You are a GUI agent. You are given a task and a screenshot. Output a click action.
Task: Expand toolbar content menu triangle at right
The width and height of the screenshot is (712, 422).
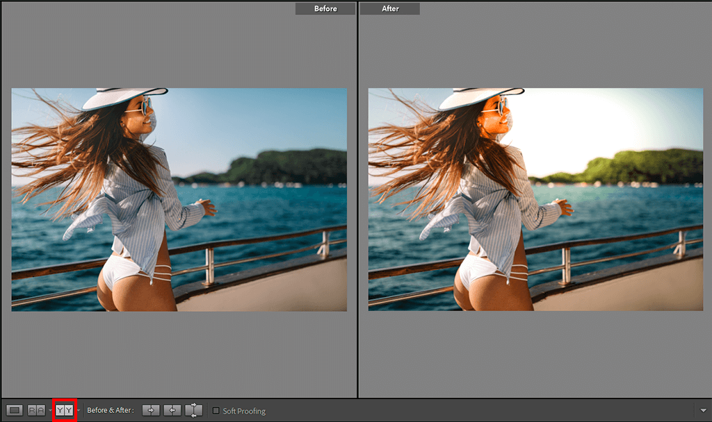click(703, 411)
